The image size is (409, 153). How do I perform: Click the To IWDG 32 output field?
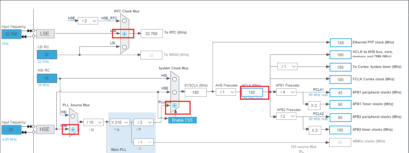(x=151, y=55)
